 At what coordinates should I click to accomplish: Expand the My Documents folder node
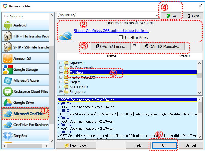pos(61,68)
